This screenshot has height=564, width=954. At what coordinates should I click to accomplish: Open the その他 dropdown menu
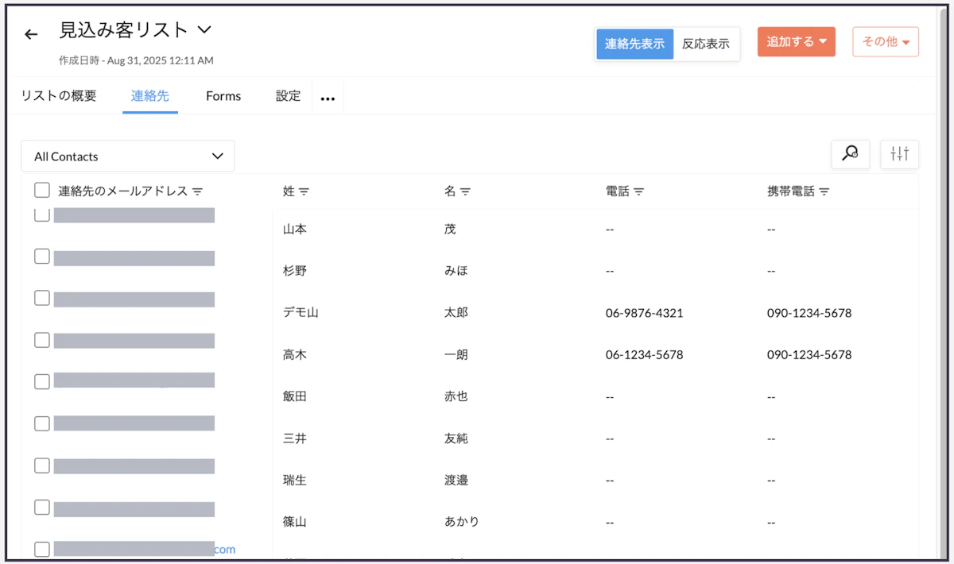coord(886,41)
